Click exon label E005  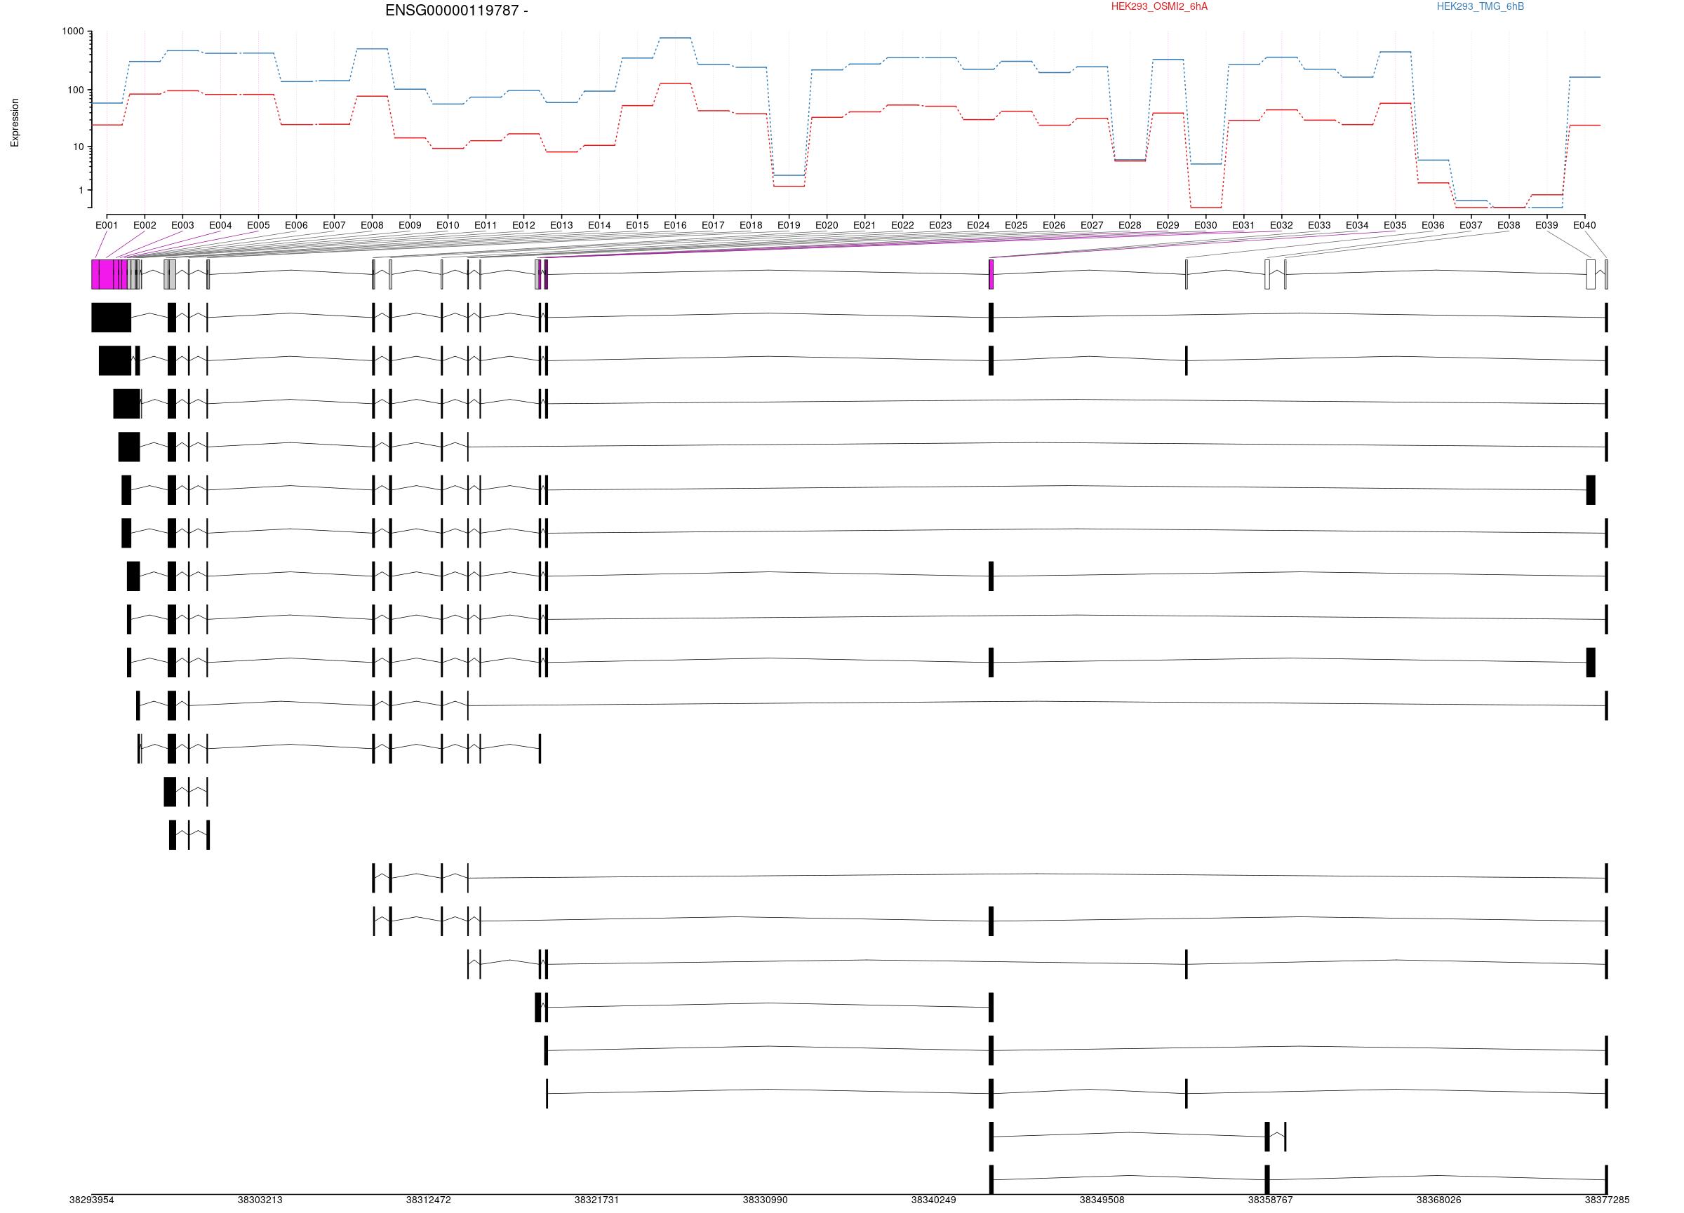tap(258, 226)
